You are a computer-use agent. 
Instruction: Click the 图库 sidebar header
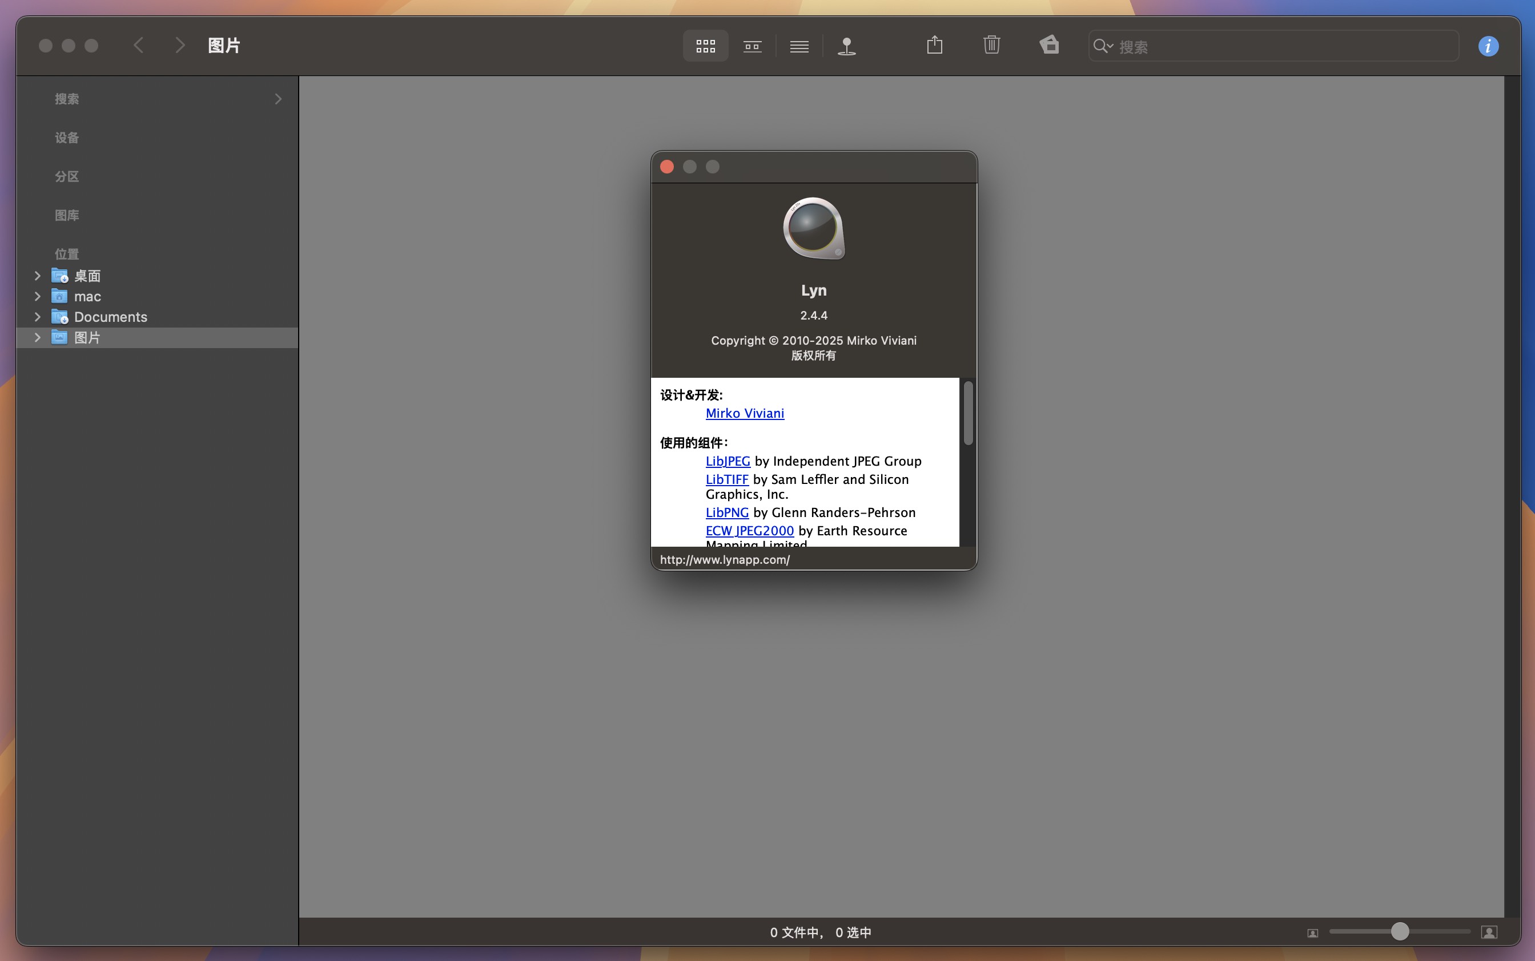point(67,216)
